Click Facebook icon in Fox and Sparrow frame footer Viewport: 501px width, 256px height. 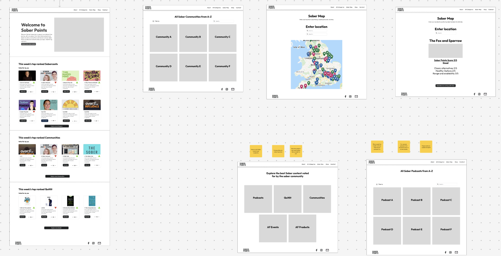474,94
